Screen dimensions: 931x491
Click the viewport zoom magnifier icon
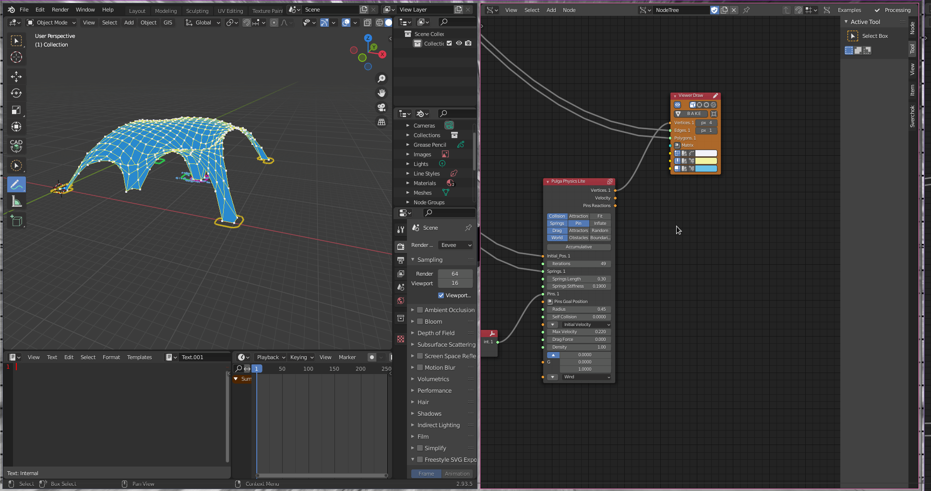coord(382,79)
